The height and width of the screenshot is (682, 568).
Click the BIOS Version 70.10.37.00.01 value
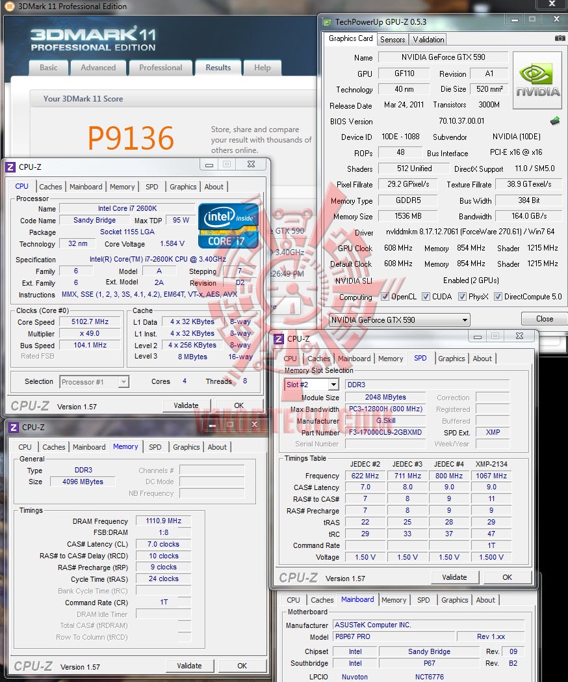[x=461, y=121]
